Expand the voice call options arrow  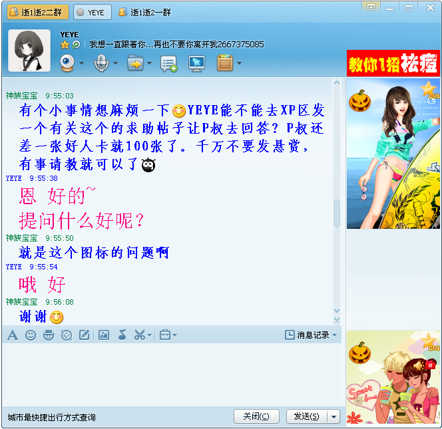(x=116, y=63)
